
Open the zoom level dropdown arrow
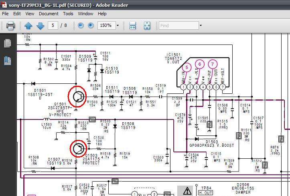pos(118,26)
